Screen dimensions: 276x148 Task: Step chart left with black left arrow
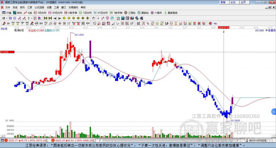tap(55, 18)
